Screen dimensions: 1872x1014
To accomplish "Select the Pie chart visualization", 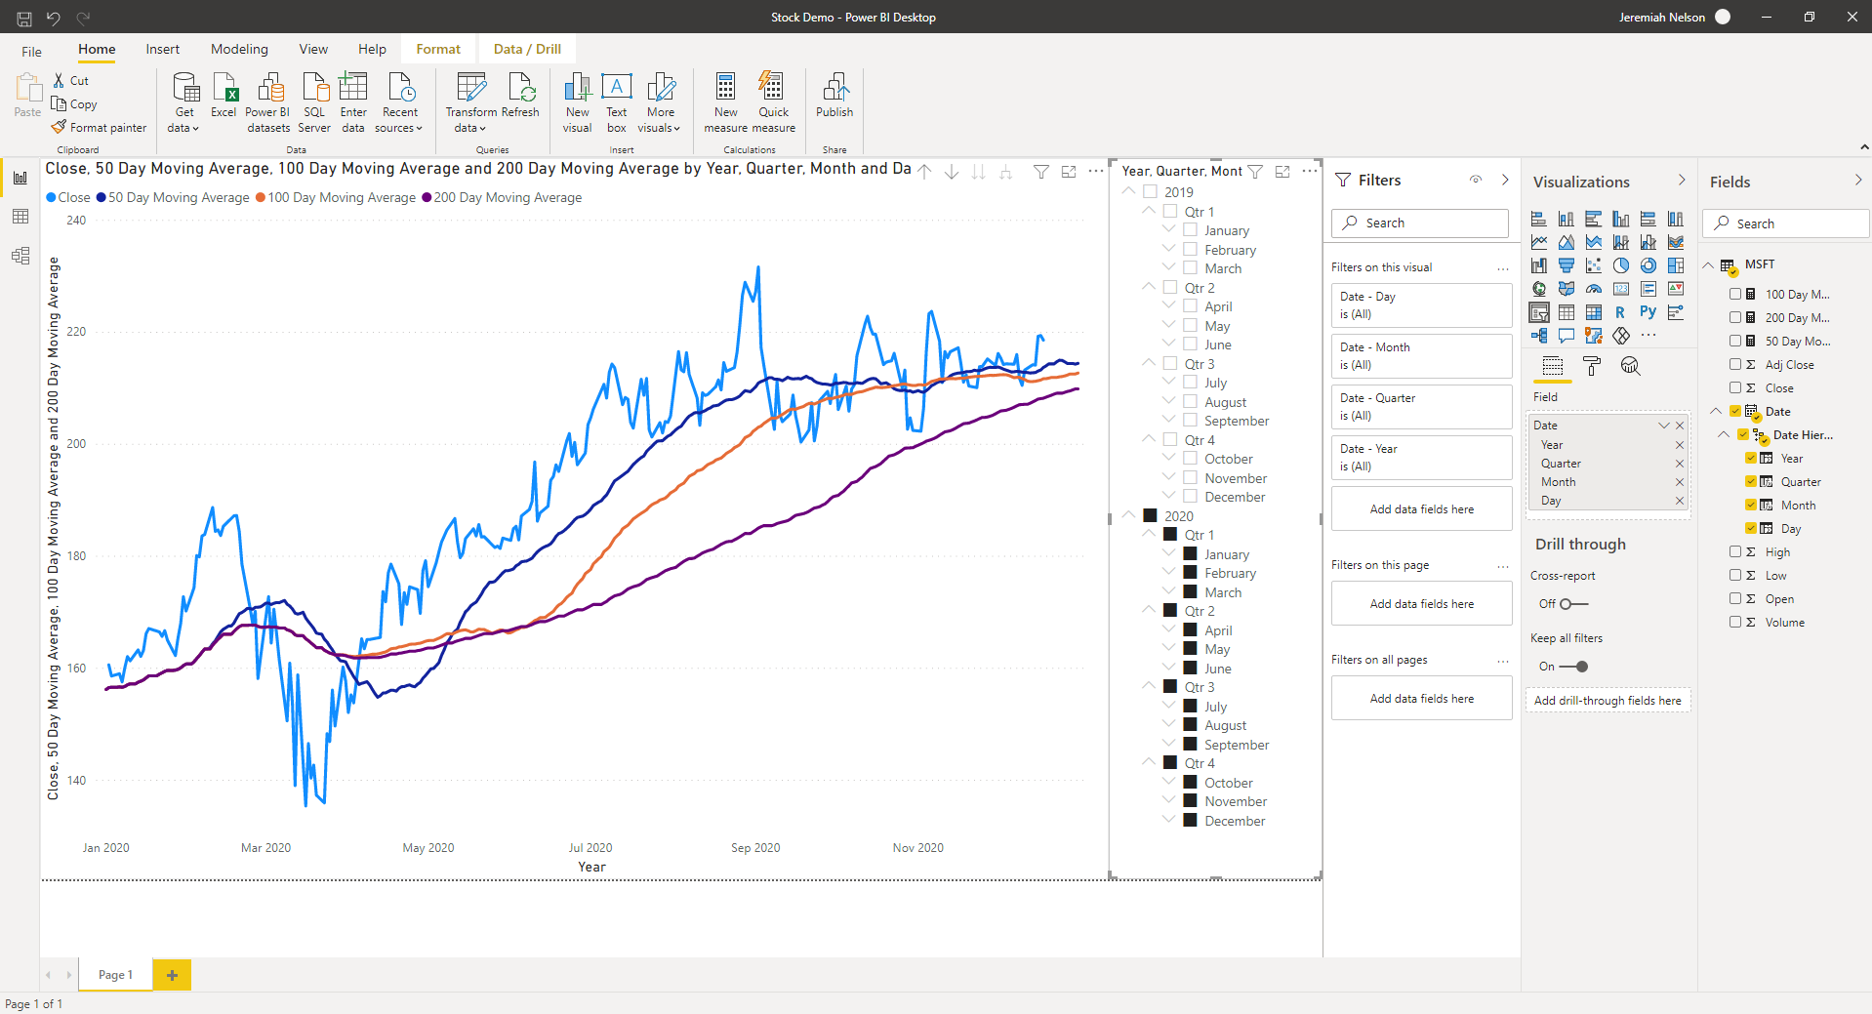I will [x=1621, y=265].
